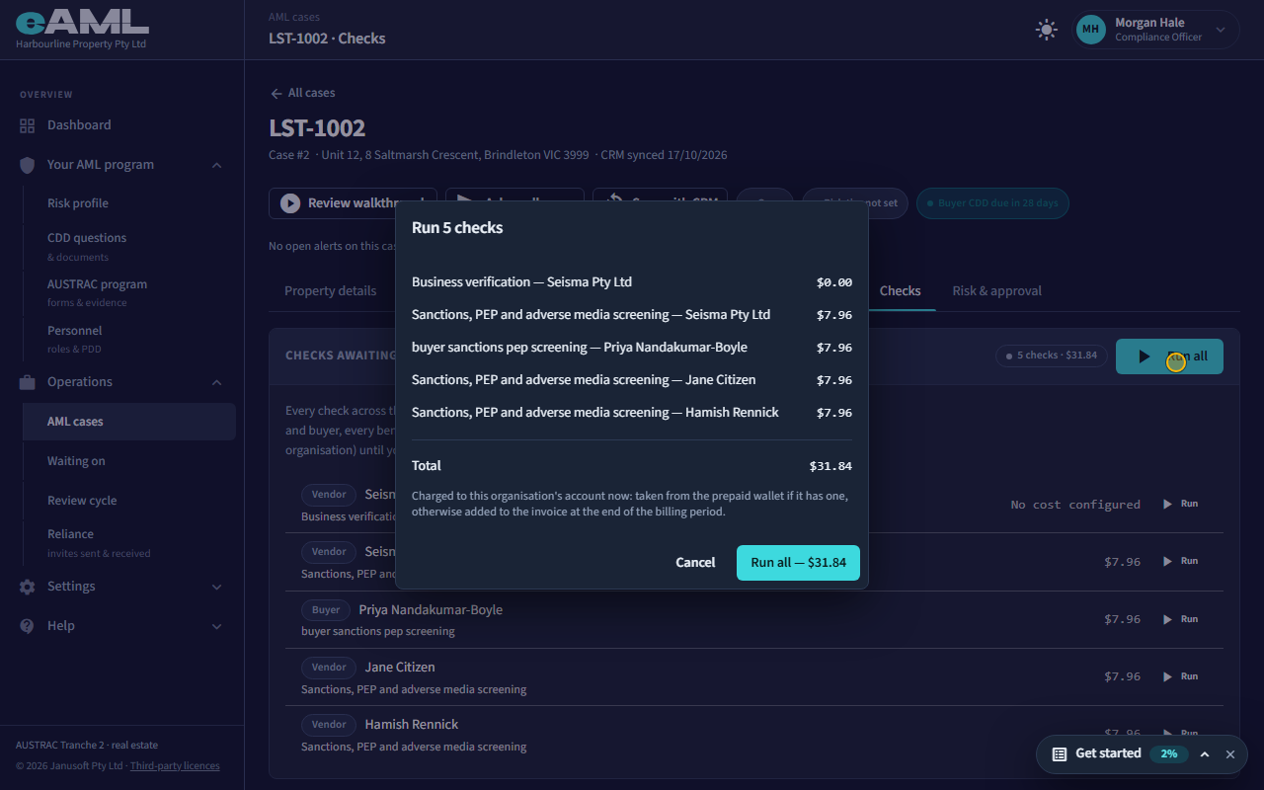The image size is (1264, 790).
Task: Click the Help question mark icon
Action: pos(27,626)
